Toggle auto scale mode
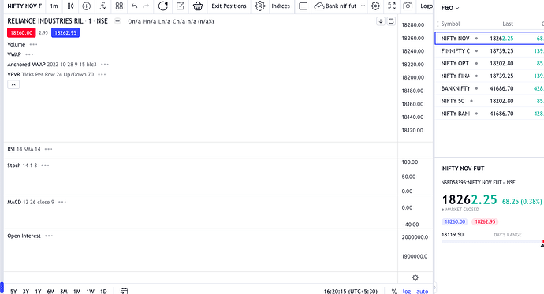 (423, 291)
